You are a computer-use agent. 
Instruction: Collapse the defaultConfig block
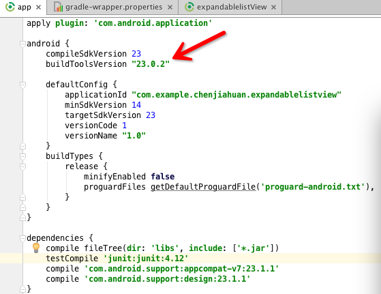click(x=22, y=85)
